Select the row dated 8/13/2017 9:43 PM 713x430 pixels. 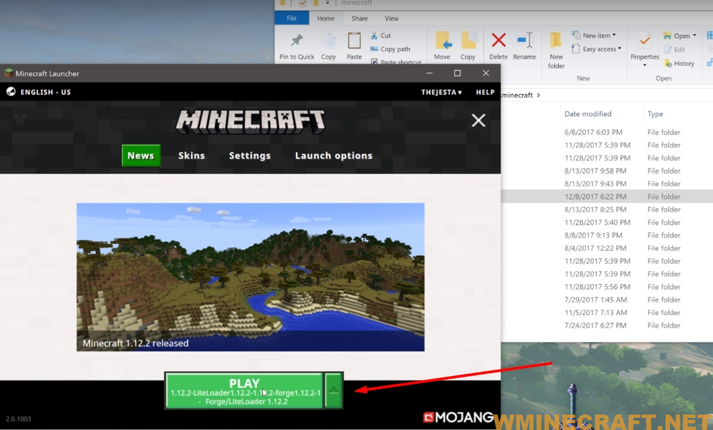(x=607, y=183)
